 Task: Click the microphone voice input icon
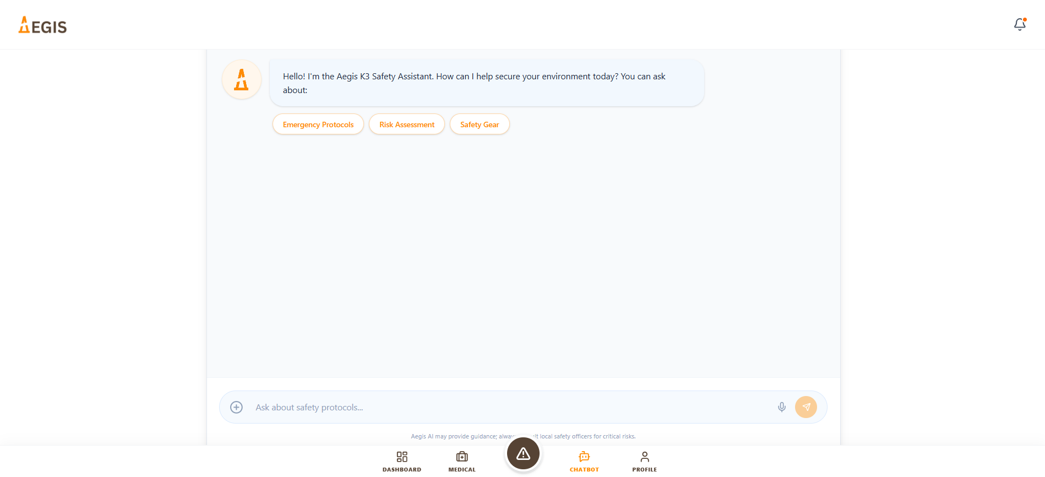781,407
